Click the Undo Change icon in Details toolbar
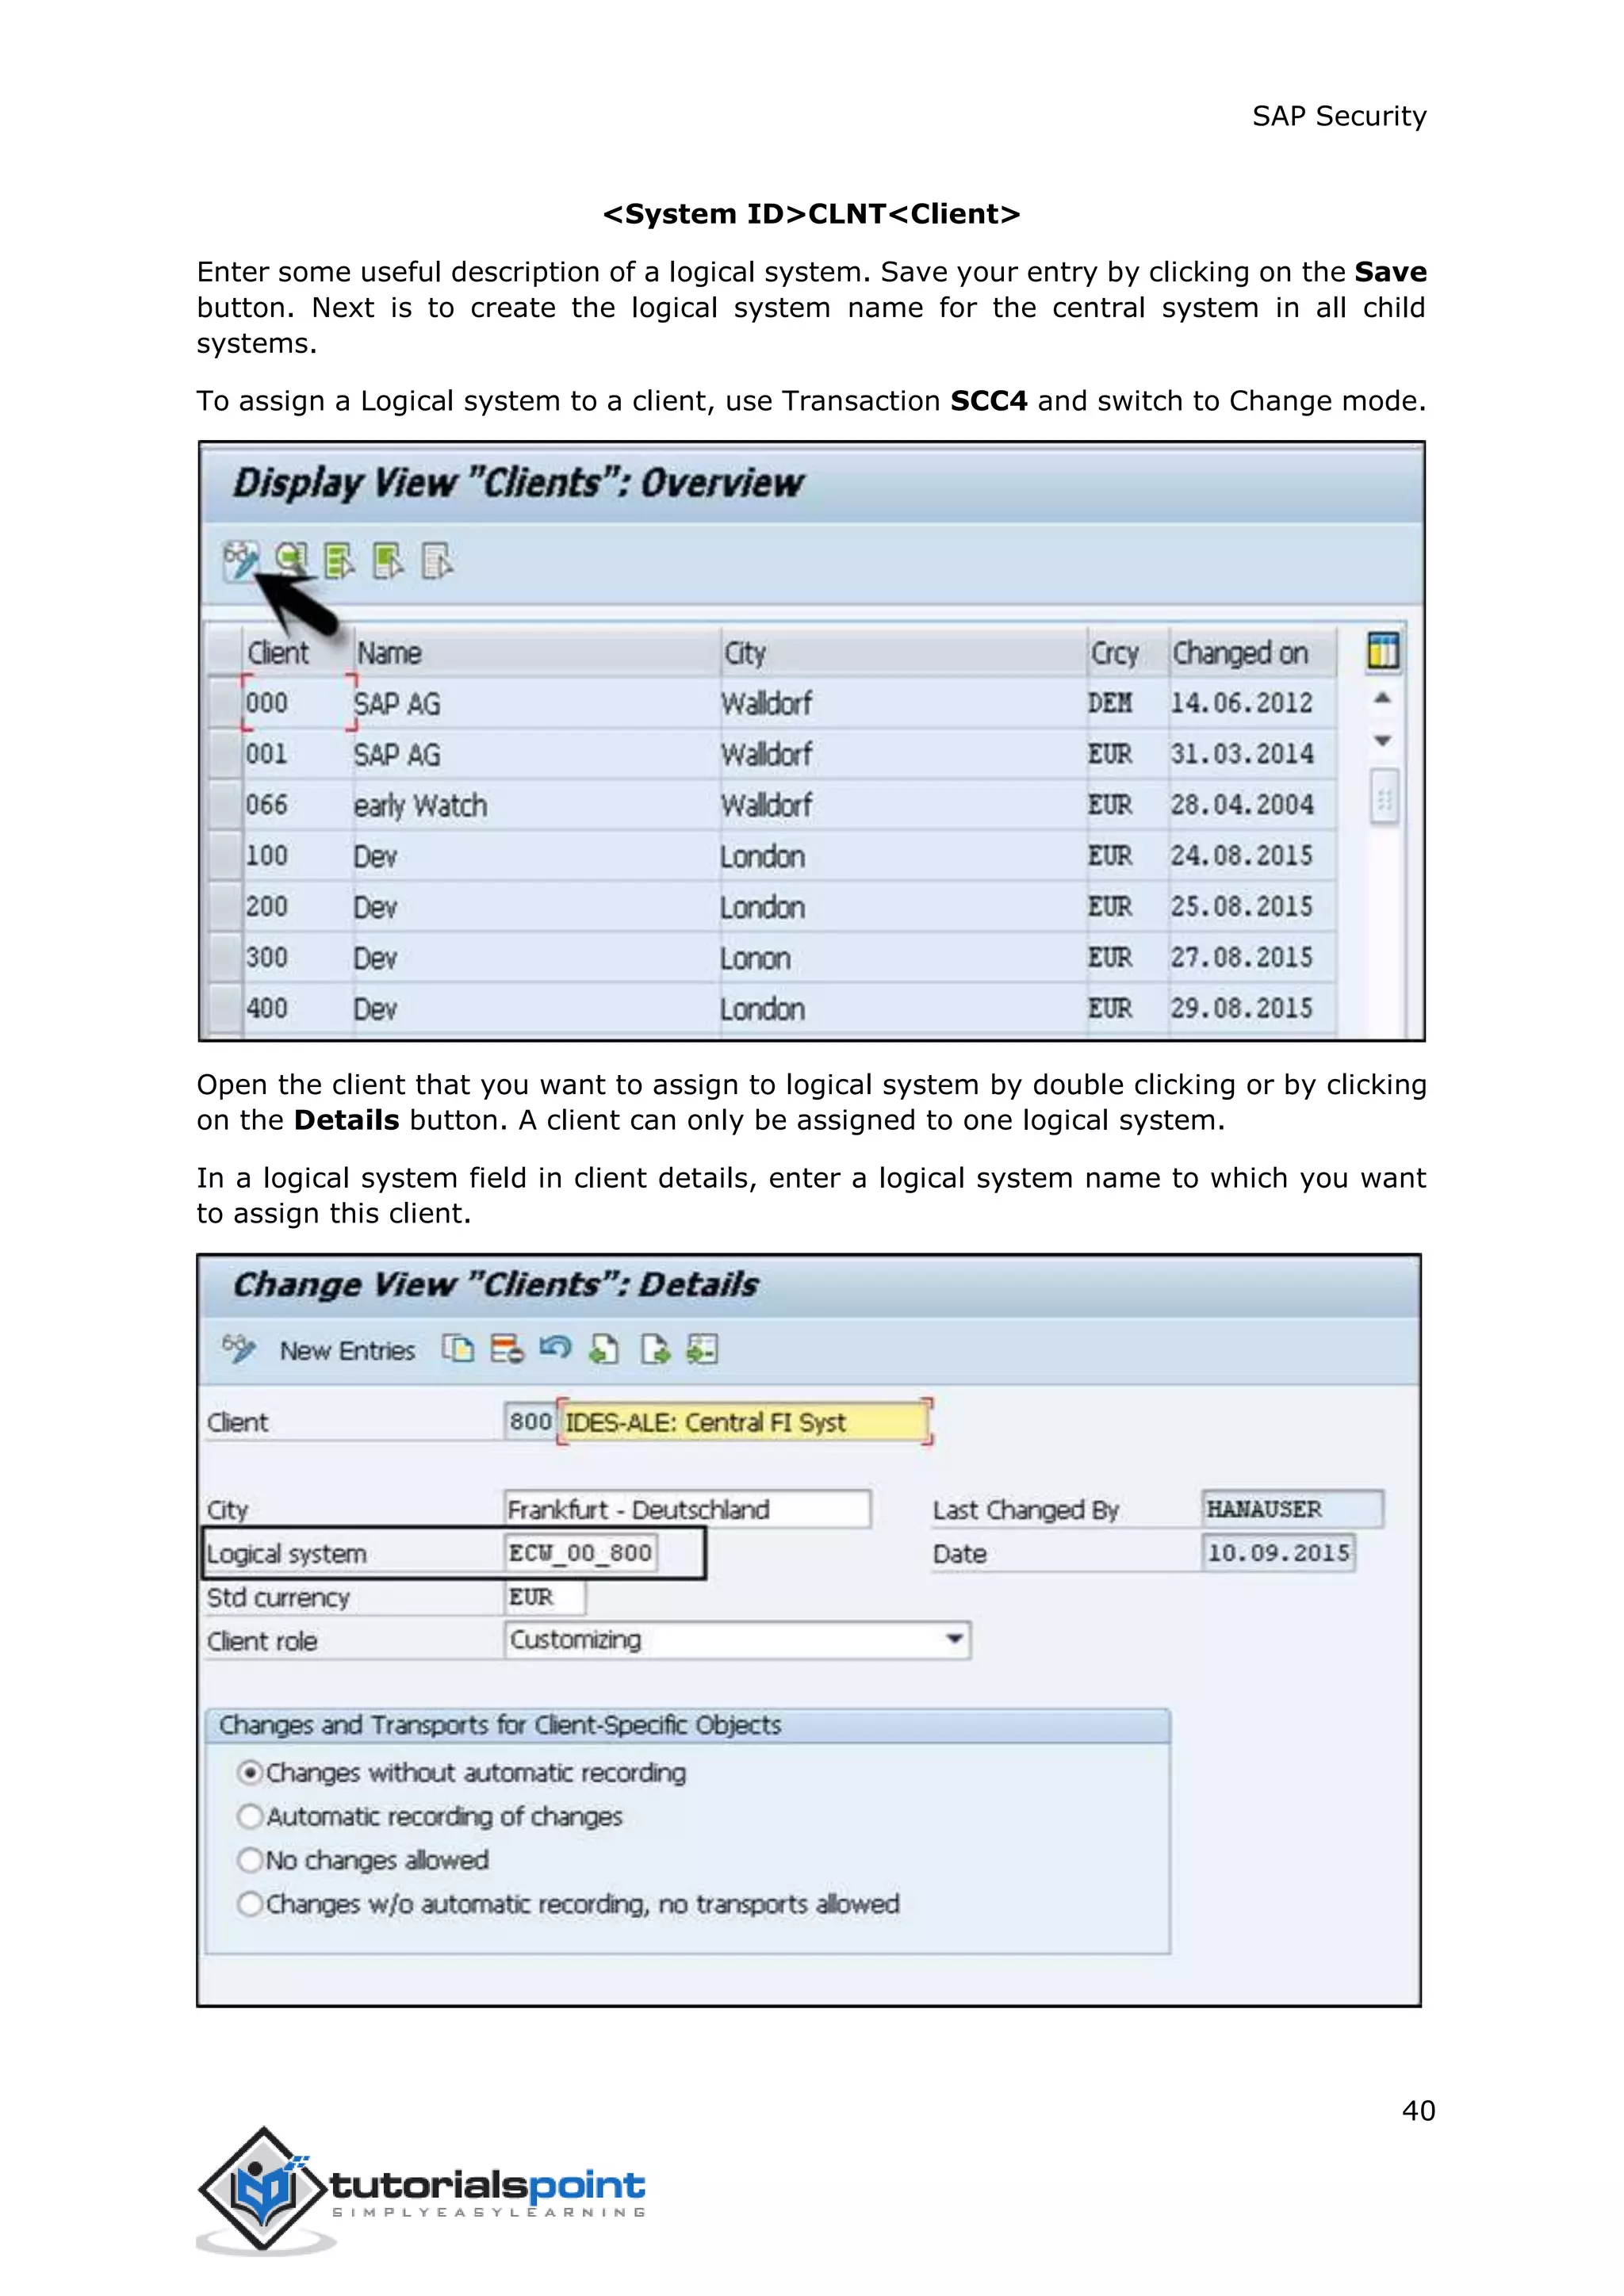1624x2296 pixels. click(555, 1348)
